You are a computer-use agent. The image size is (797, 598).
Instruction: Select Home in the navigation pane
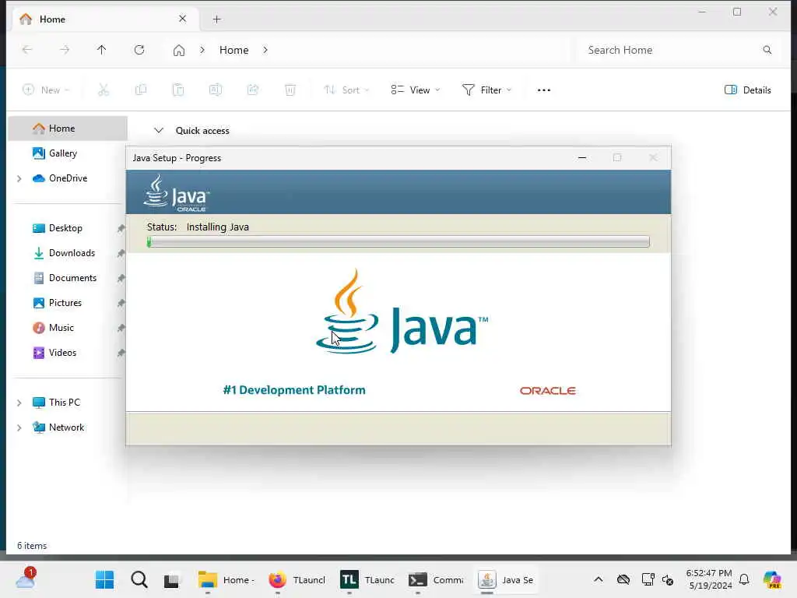(x=68, y=128)
